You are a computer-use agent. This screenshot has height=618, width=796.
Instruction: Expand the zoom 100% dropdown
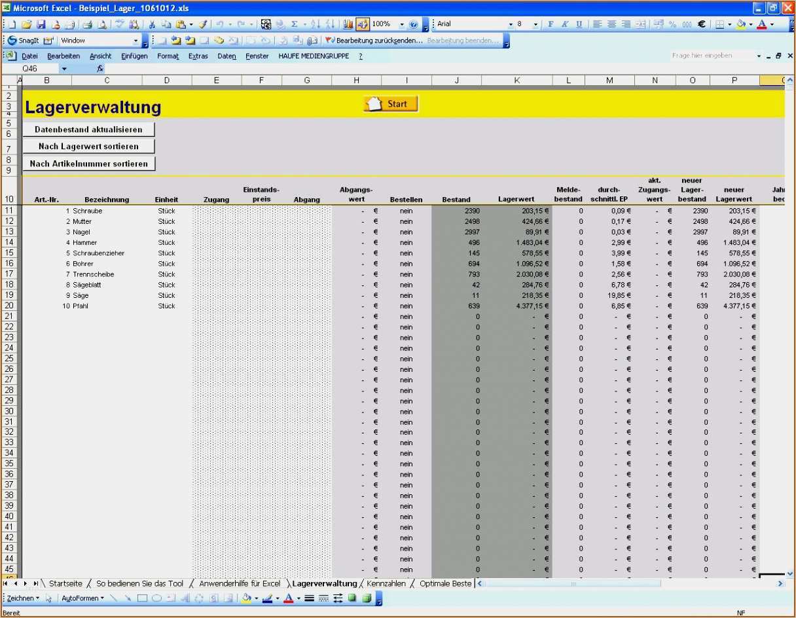401,24
